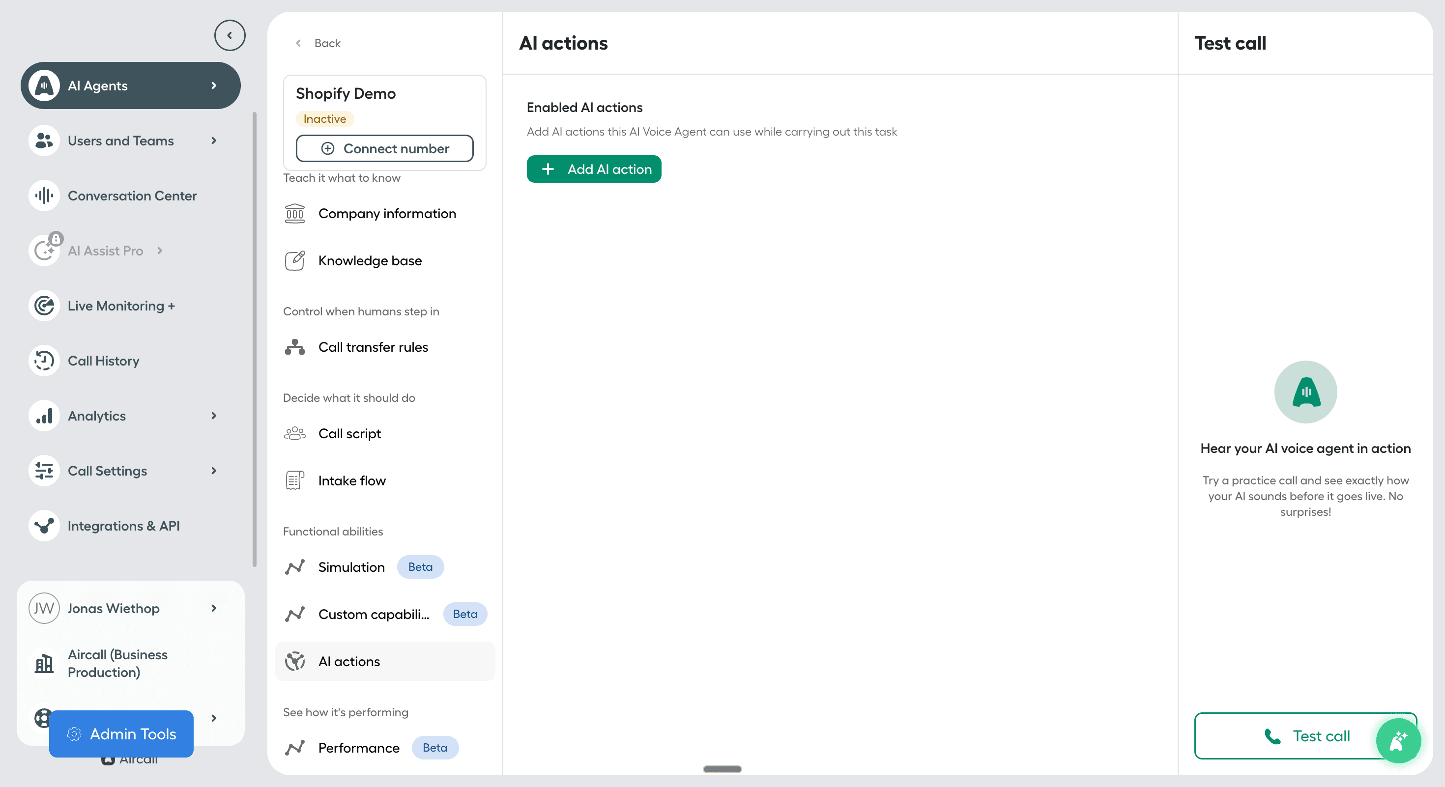
Task: Click the Integrations & API icon
Action: 44,526
